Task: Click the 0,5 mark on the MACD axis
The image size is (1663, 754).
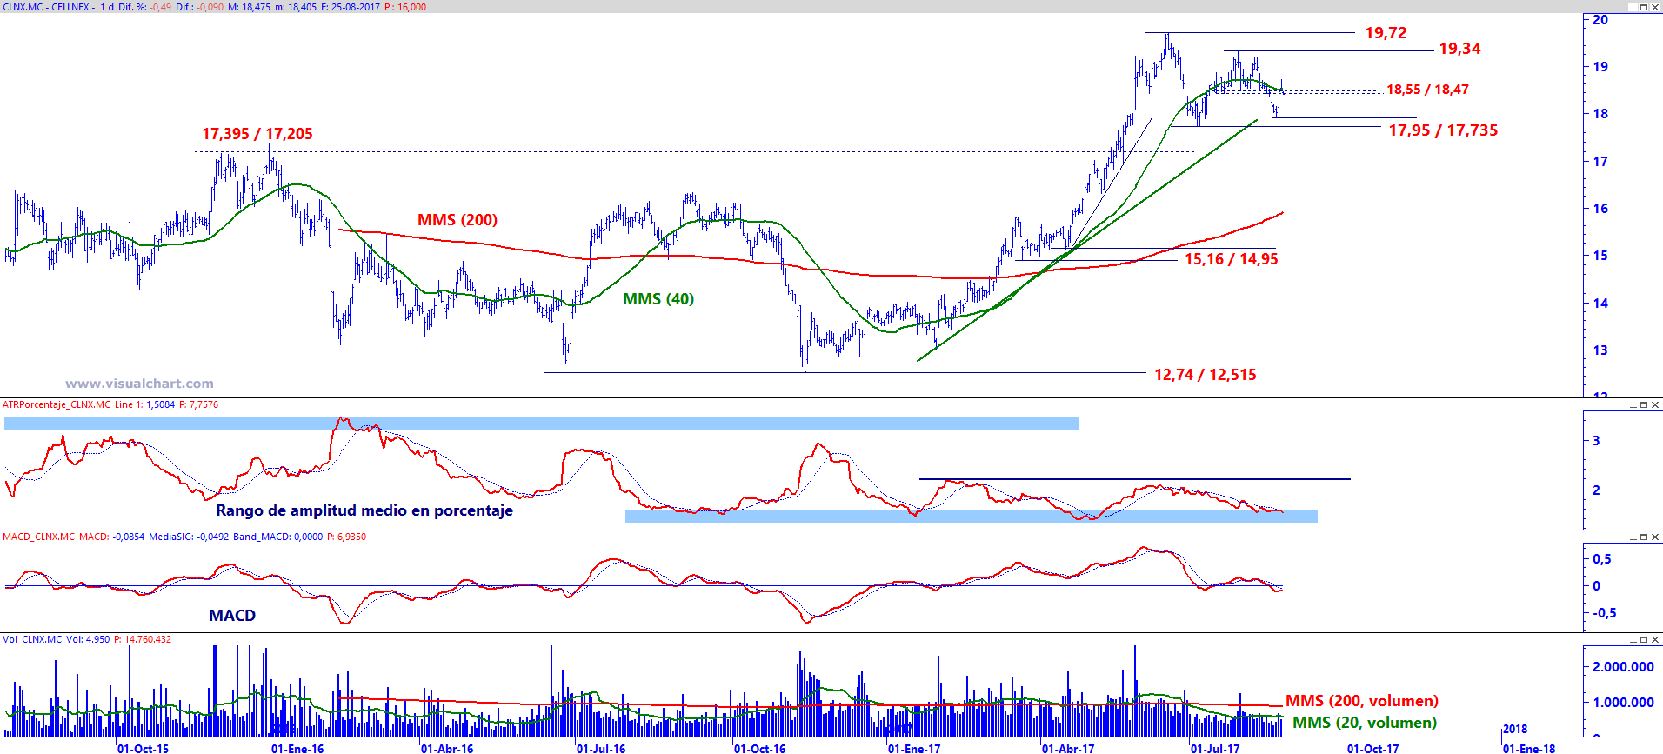Action: [1602, 559]
